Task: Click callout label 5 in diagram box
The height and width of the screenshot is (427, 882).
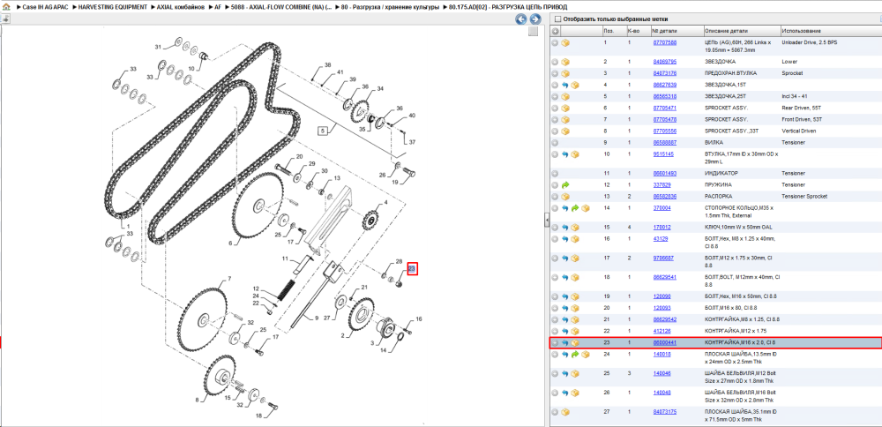Action: click(x=323, y=131)
